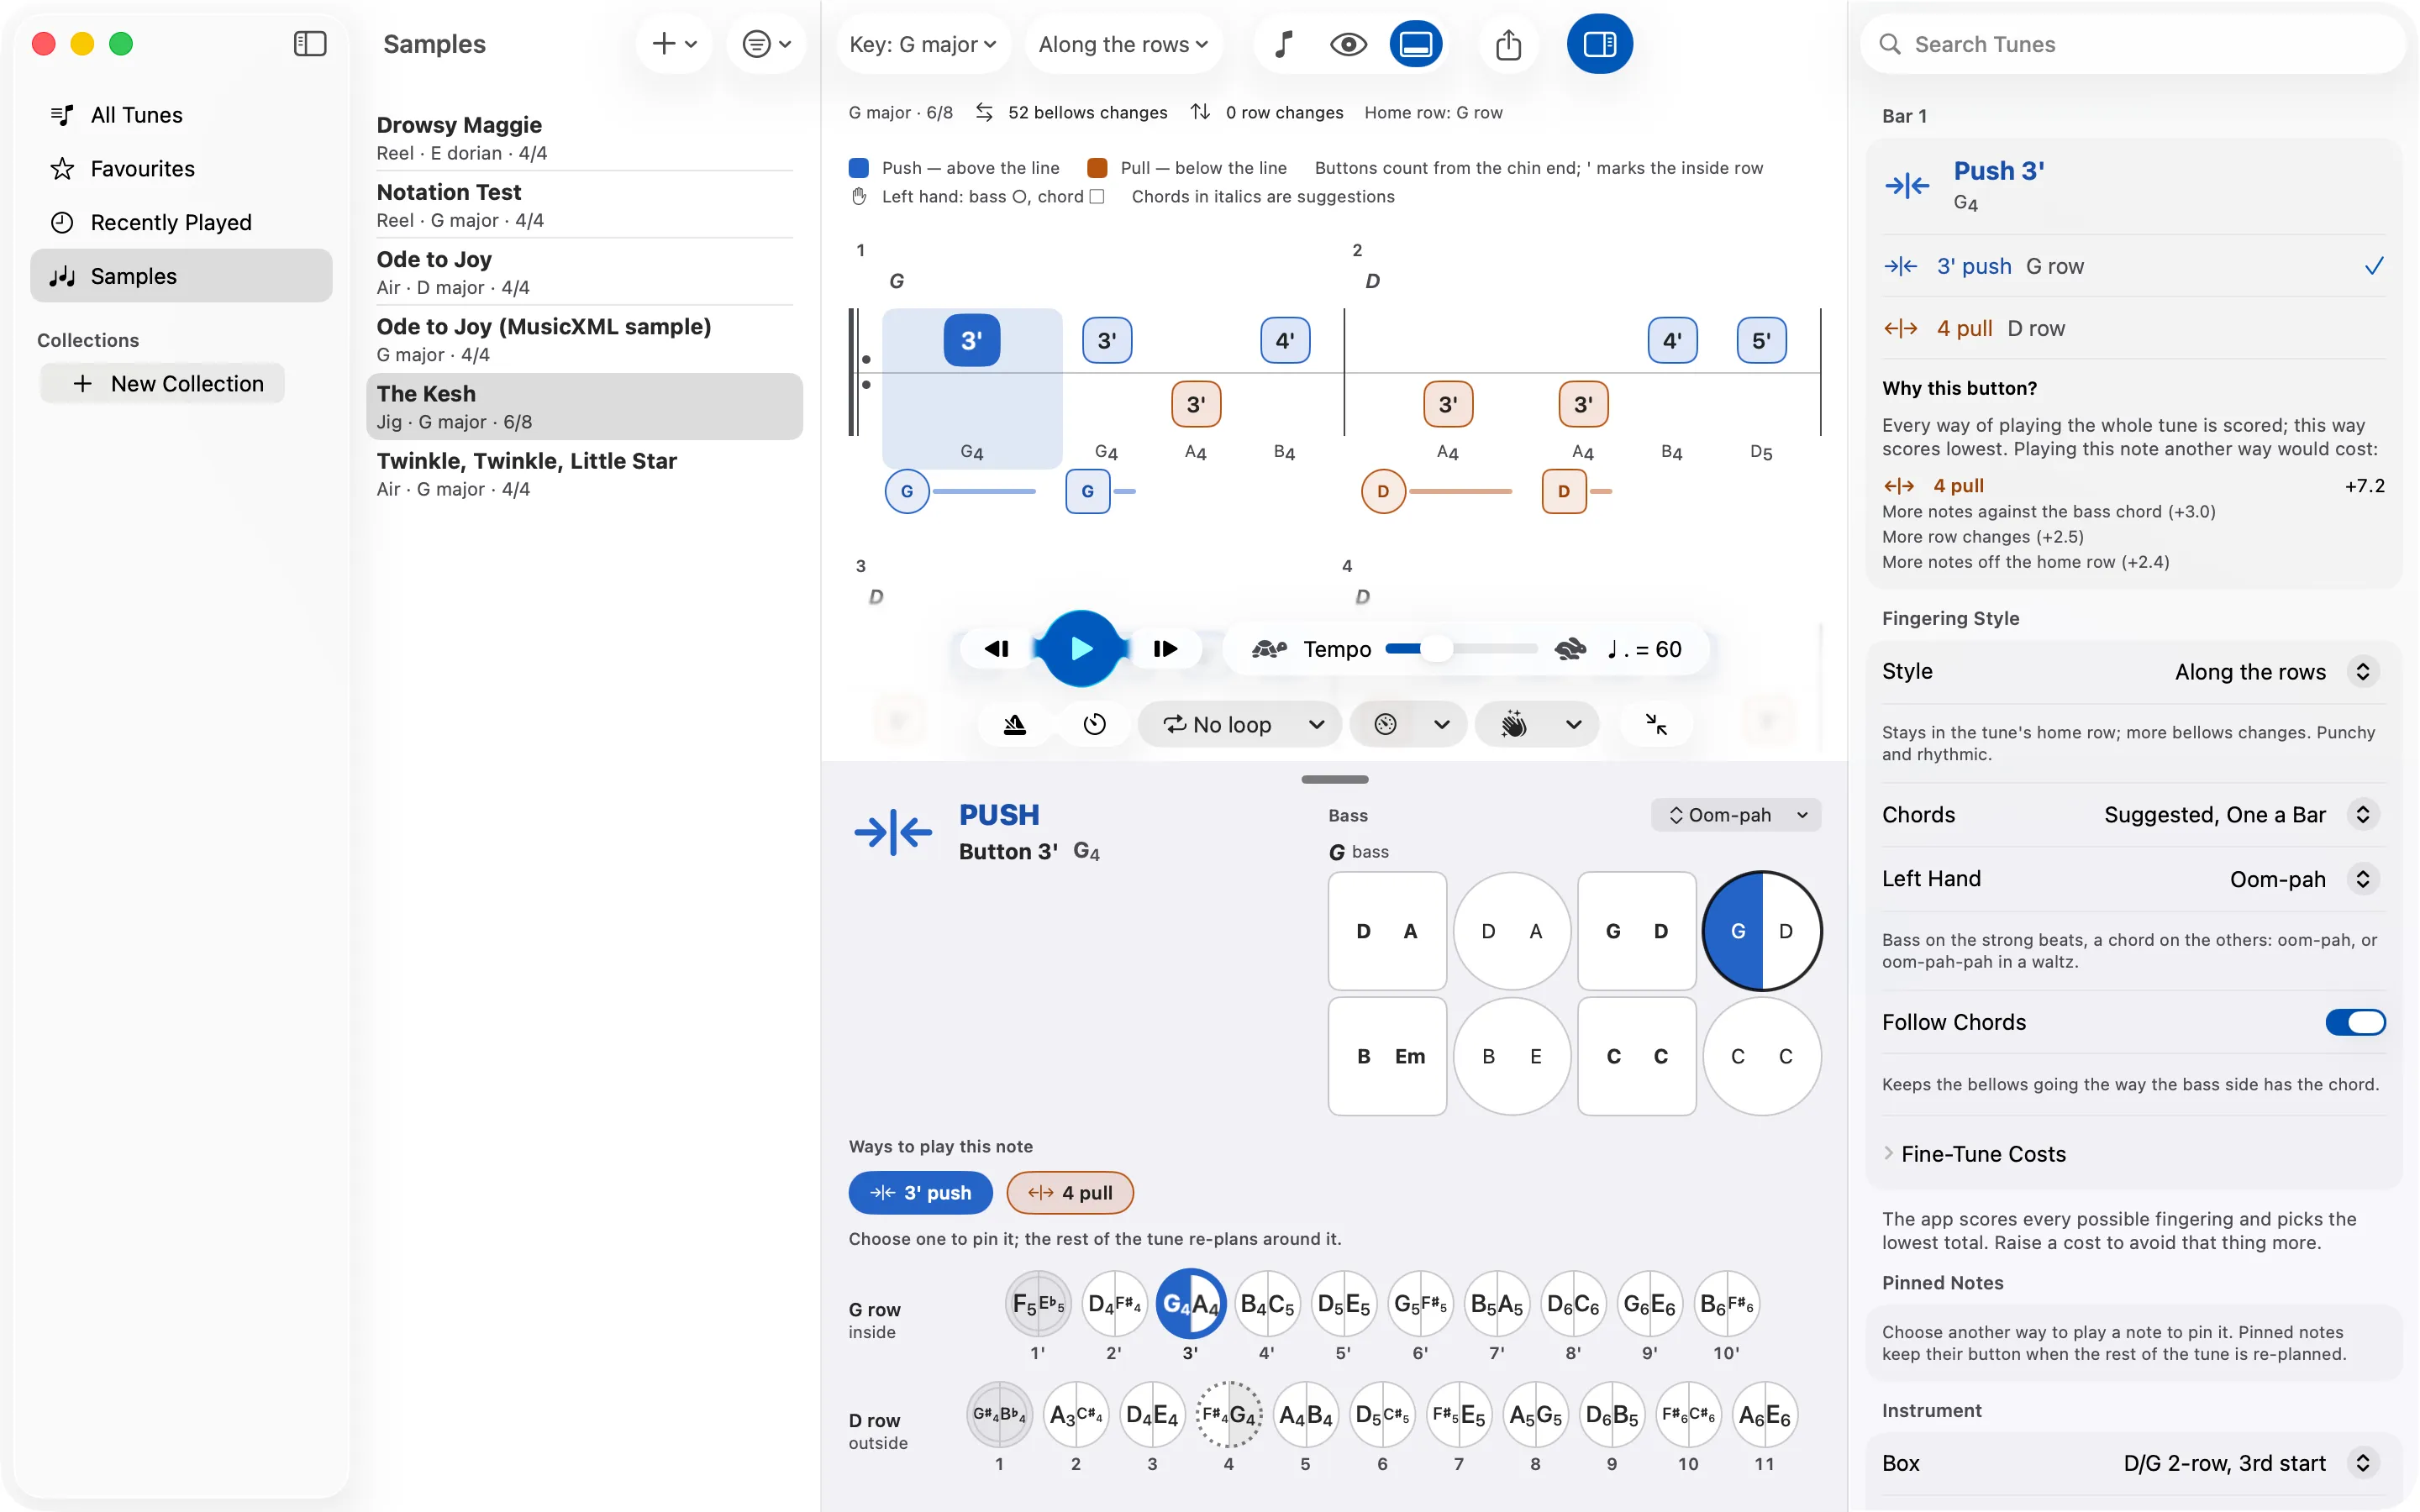Screen dimensions: 2420x1512
Task: Select the Samples sidebar item
Action: [x=181, y=276]
